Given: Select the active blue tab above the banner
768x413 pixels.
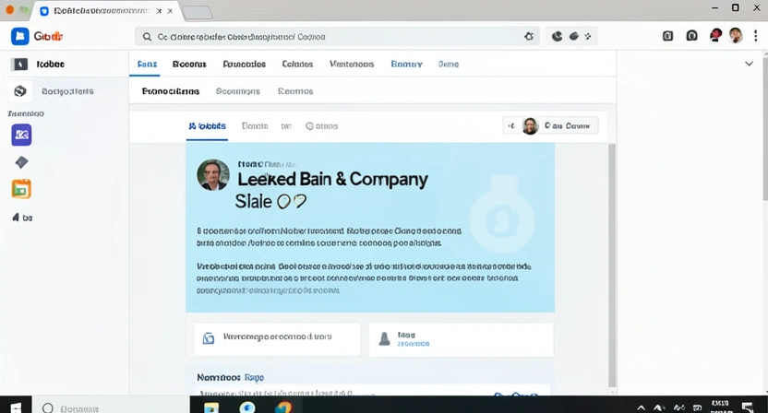Looking at the screenshot, I should coord(207,126).
